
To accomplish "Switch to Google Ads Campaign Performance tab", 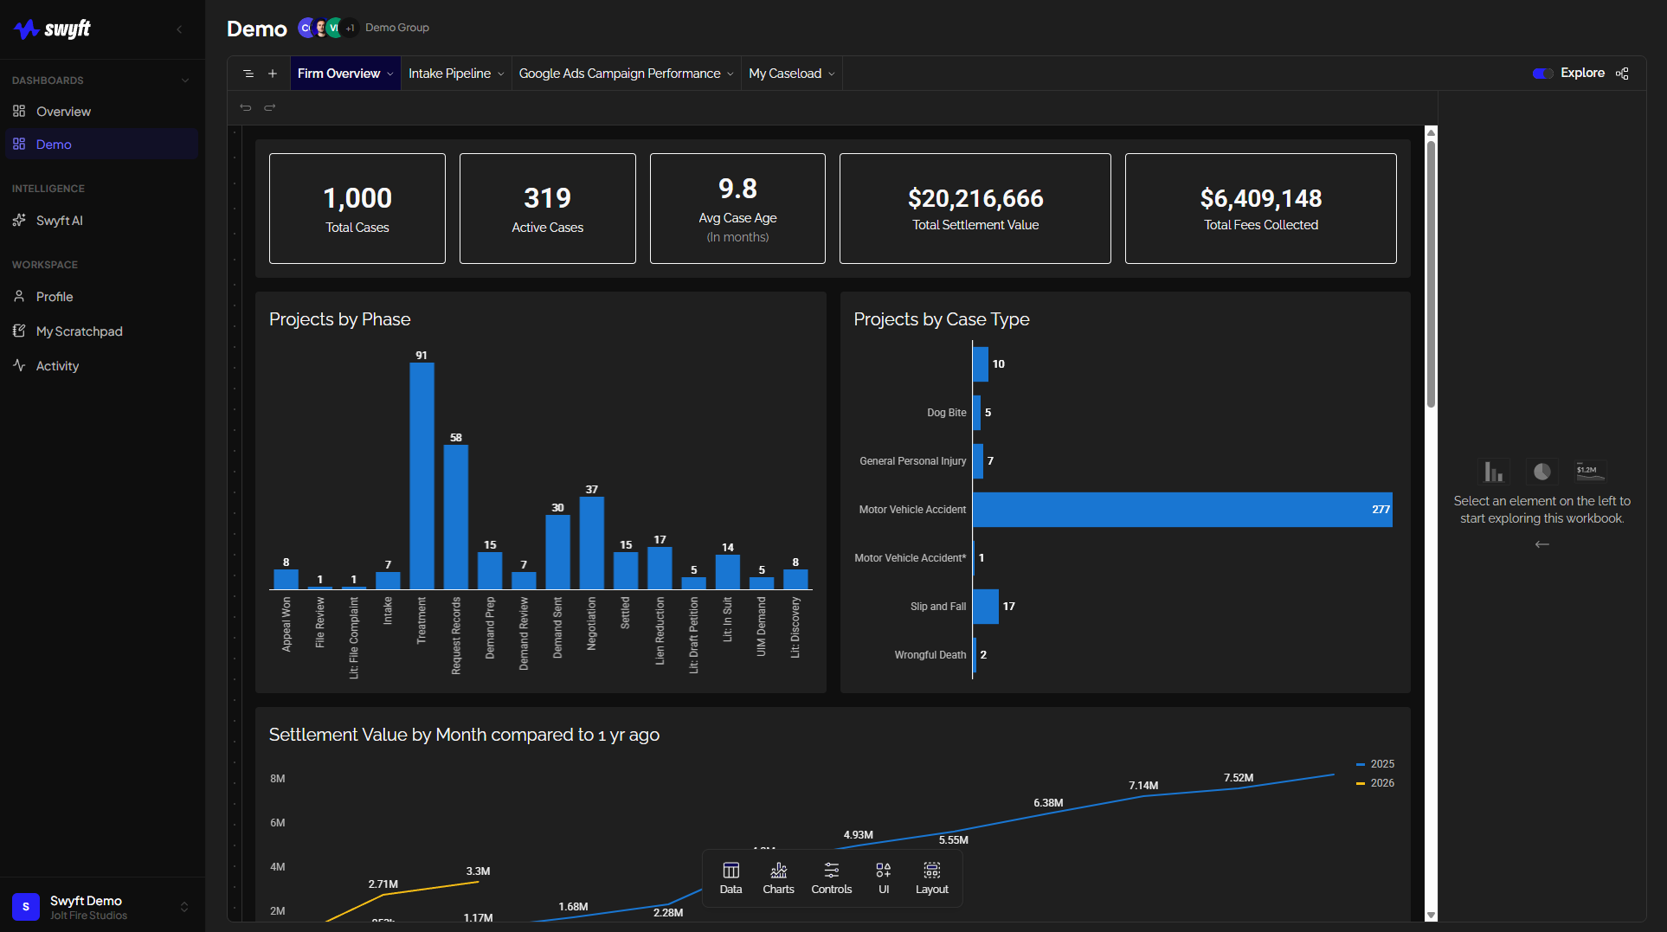I will (x=620, y=74).
